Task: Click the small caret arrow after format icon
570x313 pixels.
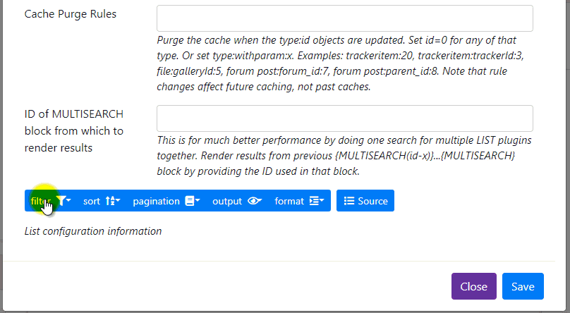Action: [322, 200]
